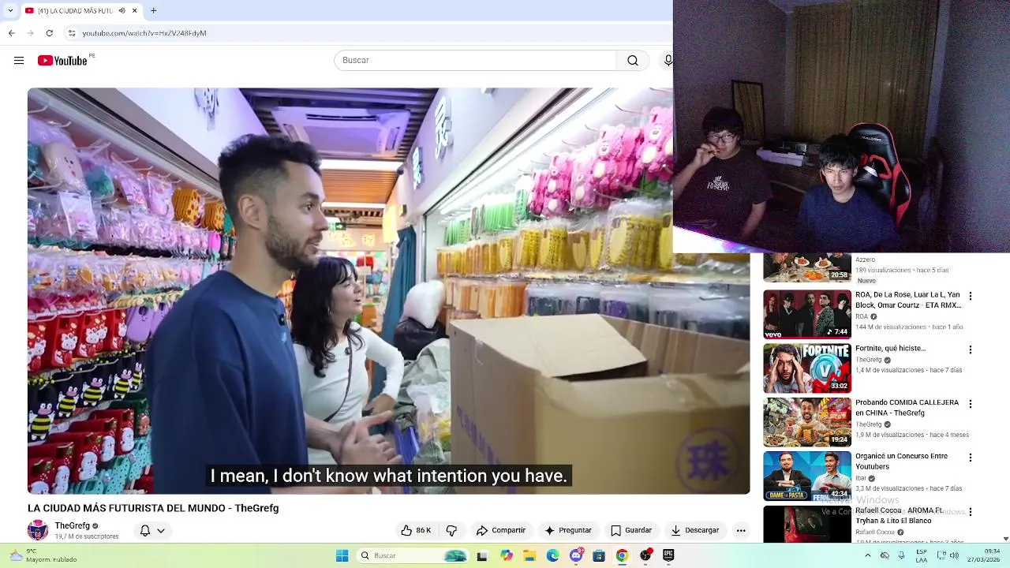Show hidden system tray icons
1010x568 pixels.
pyautogui.click(x=867, y=556)
